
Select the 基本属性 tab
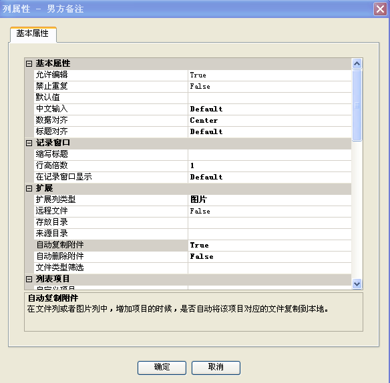pyautogui.click(x=33, y=34)
